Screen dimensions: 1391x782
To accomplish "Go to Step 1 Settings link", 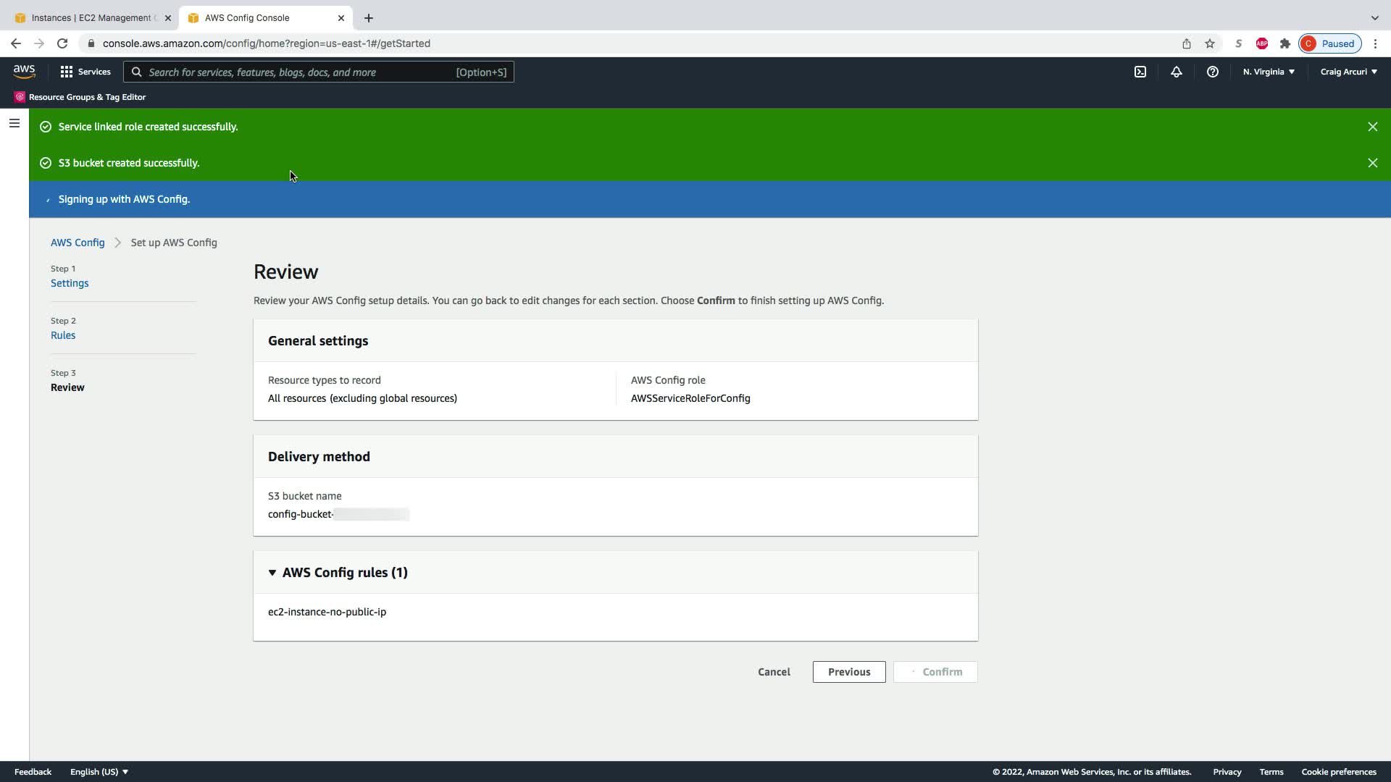I will click(x=70, y=283).
